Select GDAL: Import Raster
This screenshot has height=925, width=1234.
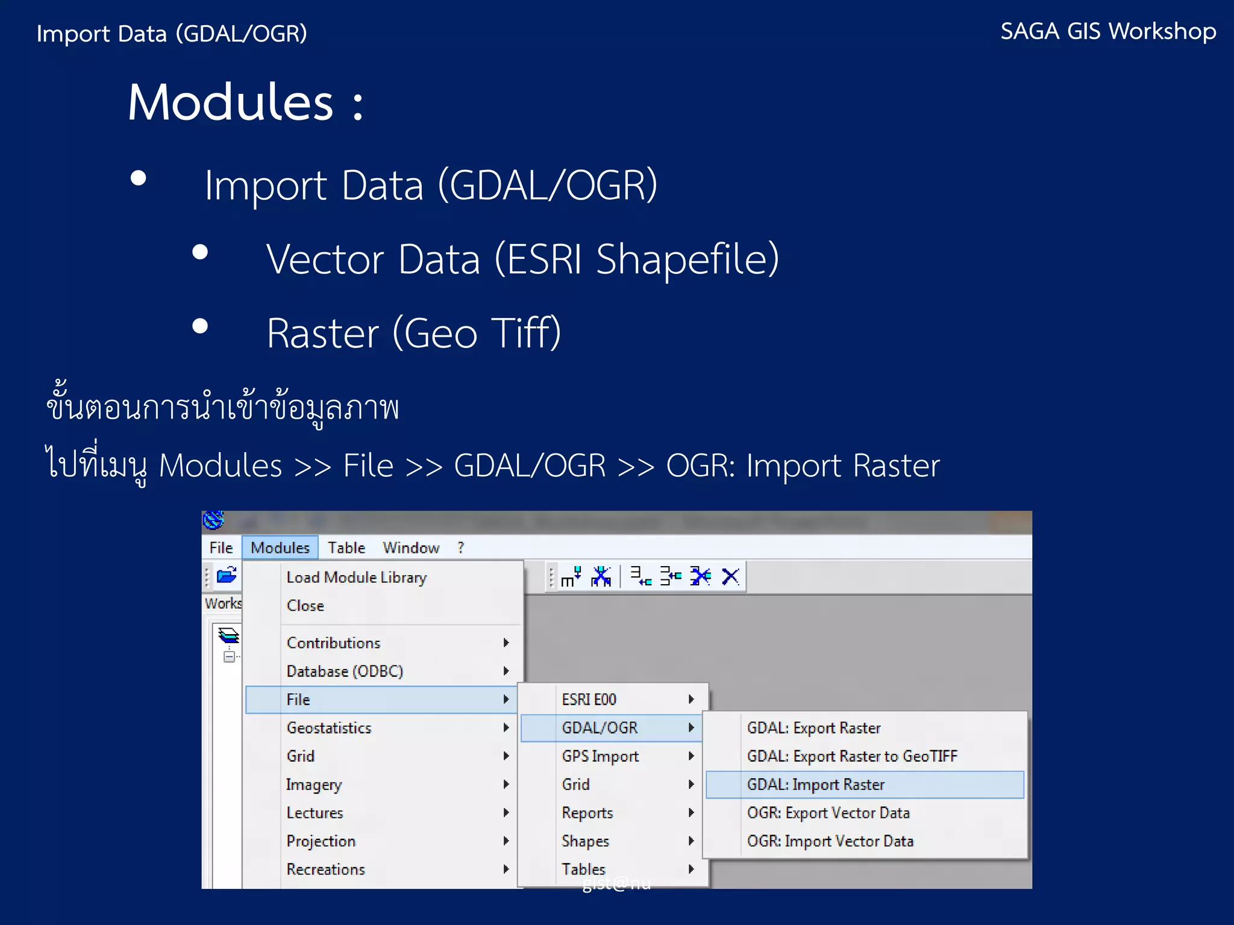[865, 784]
